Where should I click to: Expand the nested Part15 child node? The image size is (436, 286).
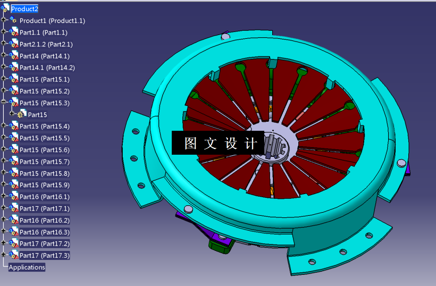pos(12,113)
